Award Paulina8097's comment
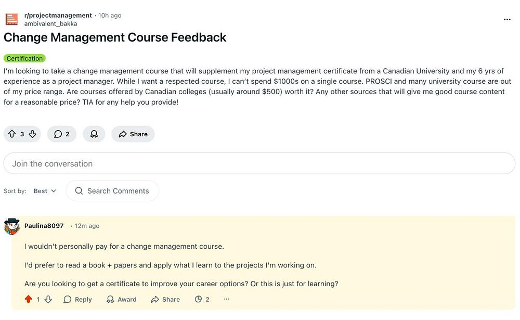 coord(121,299)
